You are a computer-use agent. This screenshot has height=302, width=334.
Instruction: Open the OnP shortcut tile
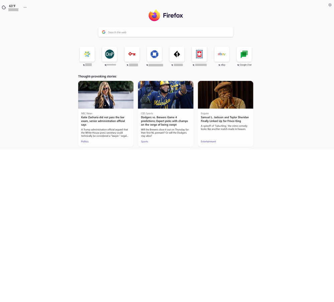[x=109, y=54]
